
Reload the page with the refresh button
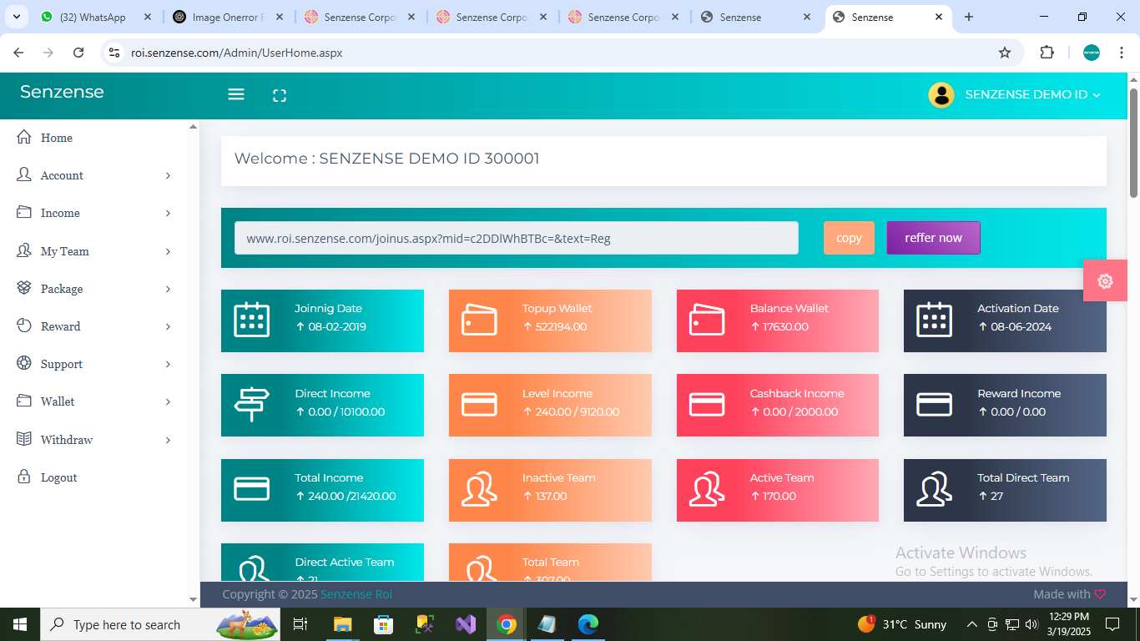[x=78, y=53]
